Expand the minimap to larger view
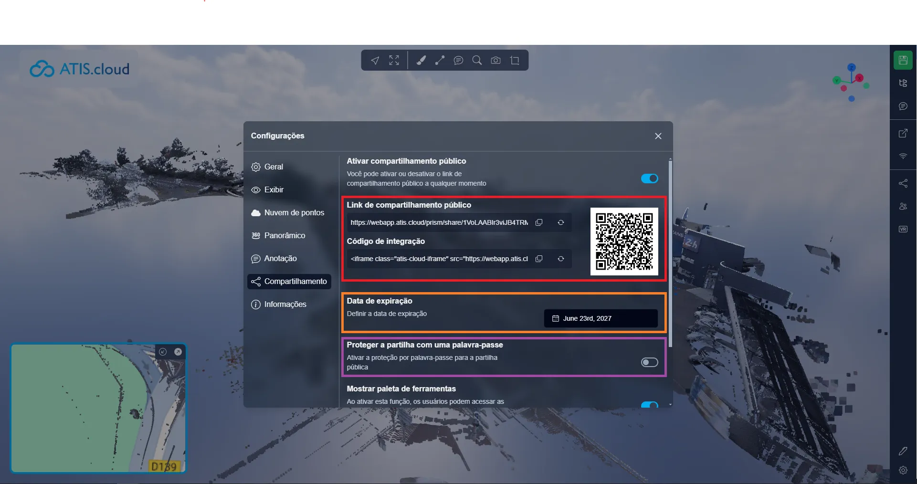Screen dimensions: 917x484 178,352
